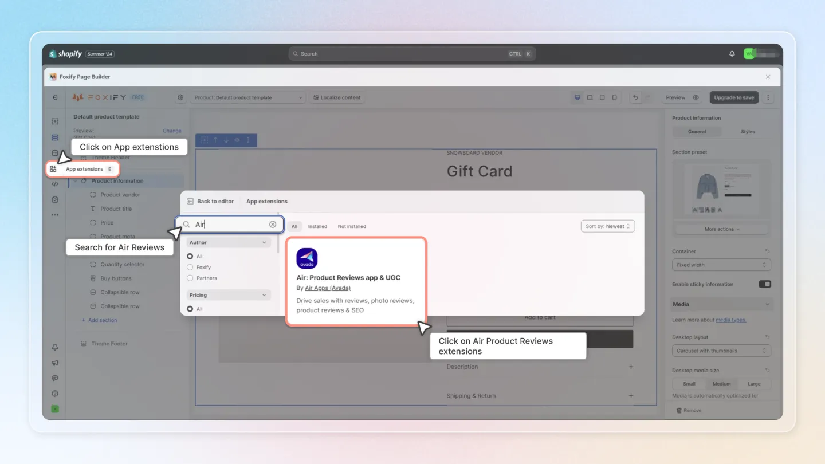825x464 pixels.
Task: Reset the Desktop layout setting
Action: click(x=767, y=337)
